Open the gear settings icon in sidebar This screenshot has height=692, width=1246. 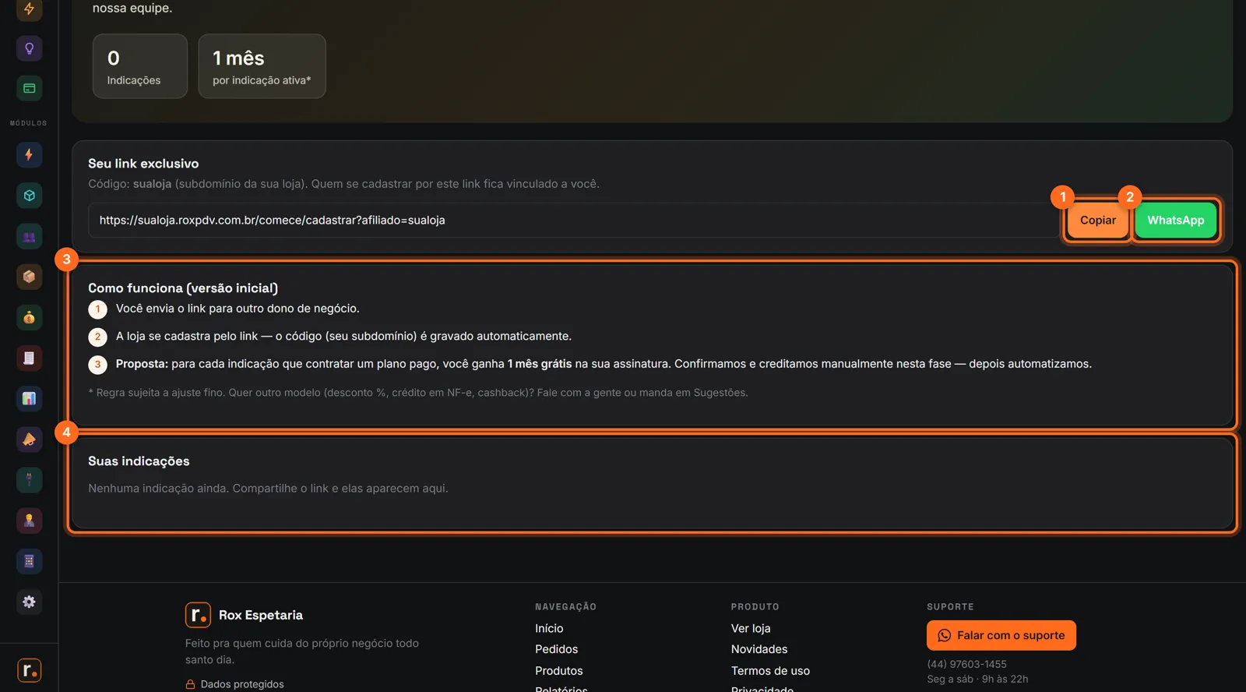coord(29,602)
